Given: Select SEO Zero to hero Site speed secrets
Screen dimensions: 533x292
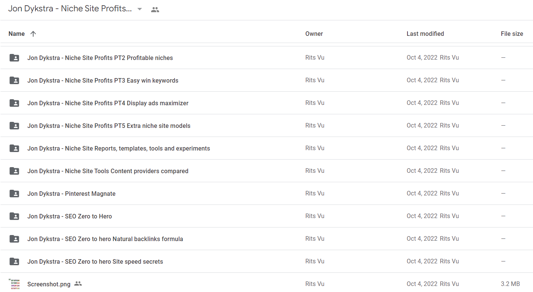Looking at the screenshot, I should (95, 261).
